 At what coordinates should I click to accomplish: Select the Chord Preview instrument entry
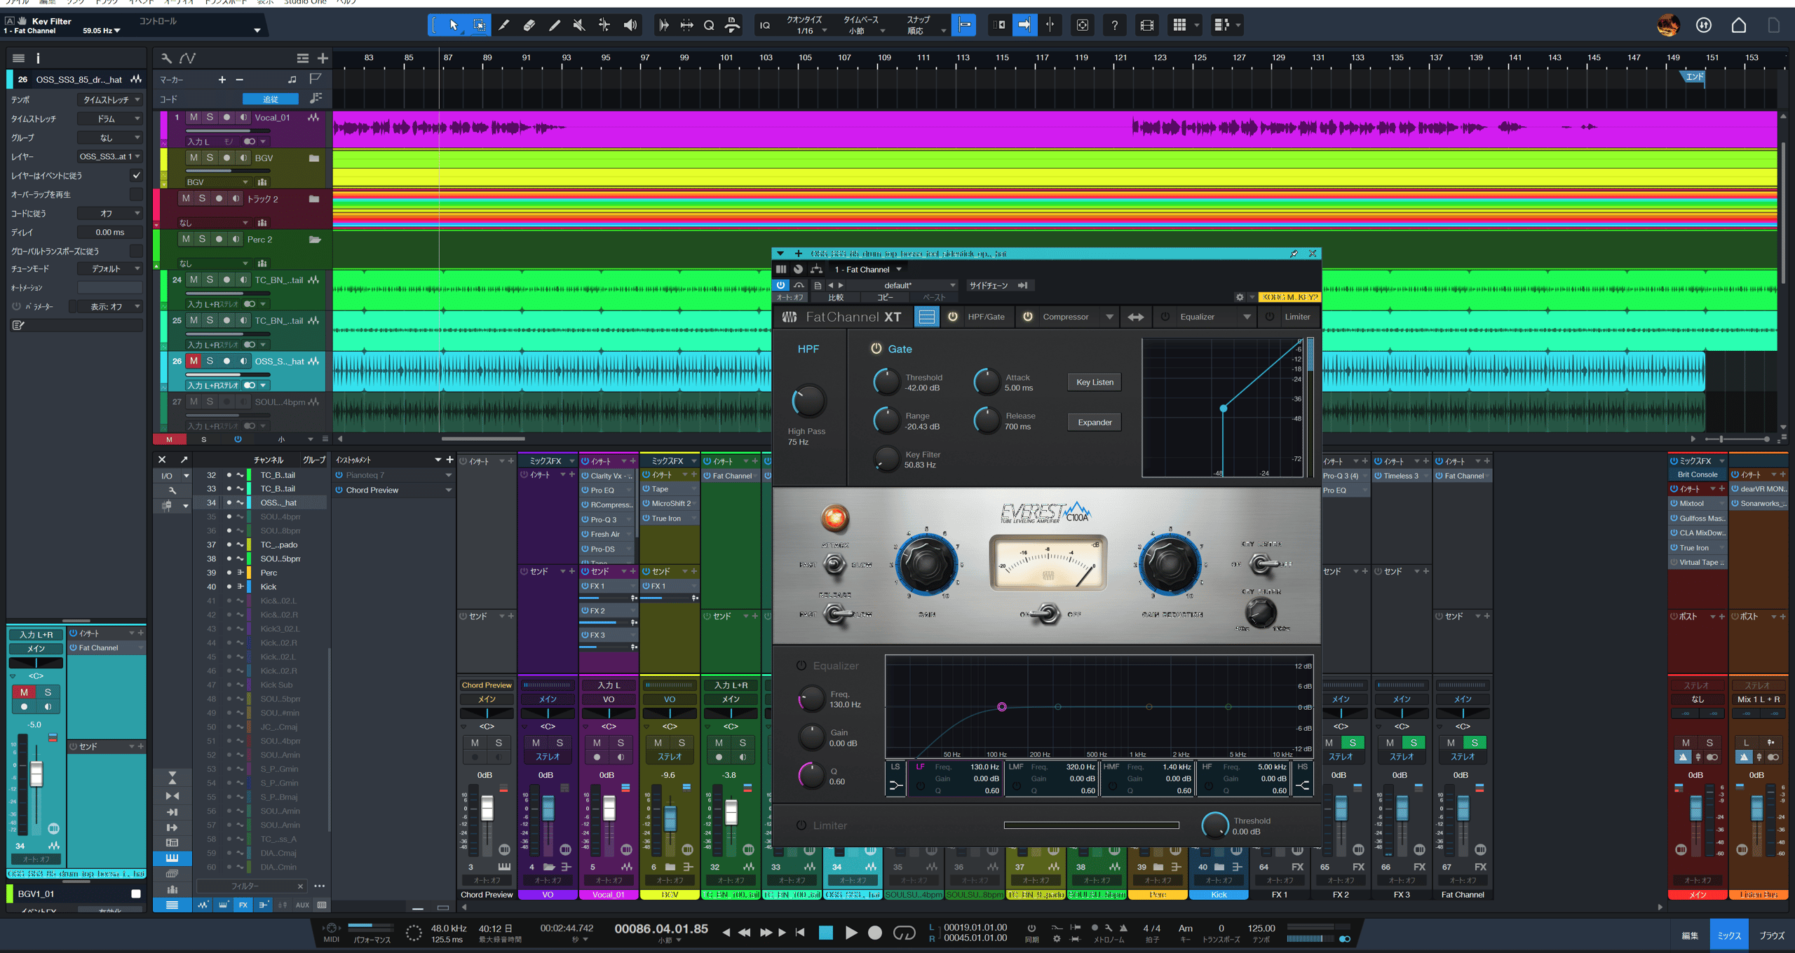(x=393, y=490)
